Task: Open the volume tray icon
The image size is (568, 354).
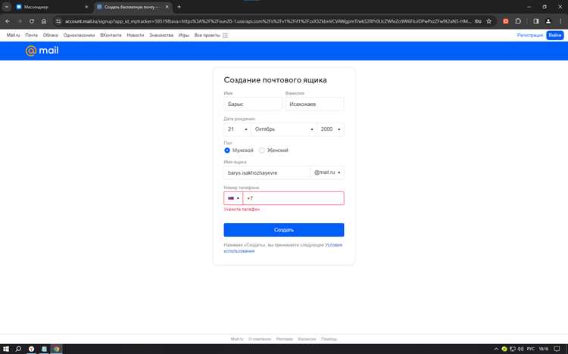Action: pyautogui.click(x=520, y=349)
